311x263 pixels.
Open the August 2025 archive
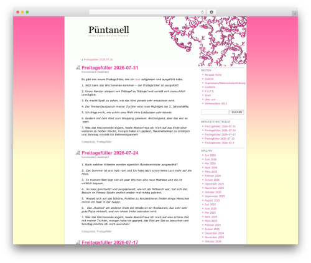(212, 200)
